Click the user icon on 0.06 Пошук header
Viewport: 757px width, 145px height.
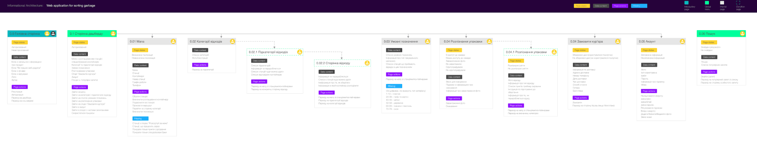point(742,34)
